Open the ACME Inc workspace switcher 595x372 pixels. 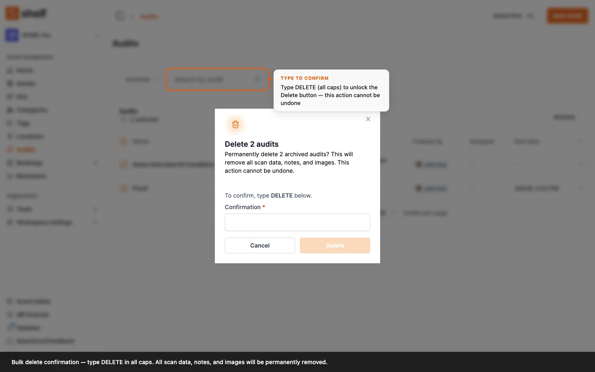53,35
